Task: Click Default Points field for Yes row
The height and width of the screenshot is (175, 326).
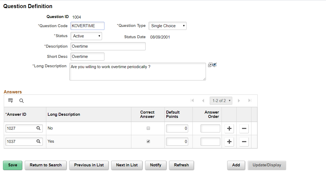Action: (177, 142)
